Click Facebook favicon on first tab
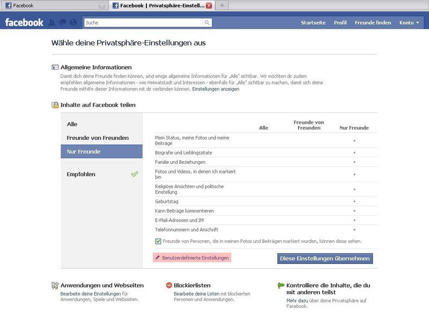 pyautogui.click(x=9, y=5)
